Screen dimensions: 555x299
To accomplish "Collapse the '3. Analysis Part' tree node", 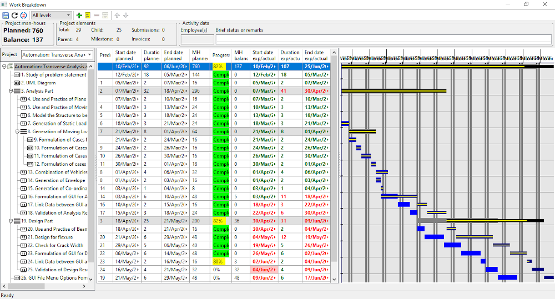I will pos(11,91).
